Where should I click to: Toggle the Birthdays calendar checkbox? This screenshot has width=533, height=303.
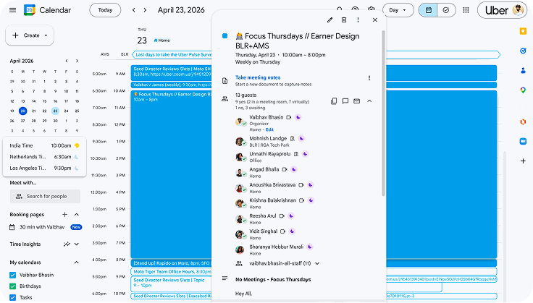coord(14,286)
